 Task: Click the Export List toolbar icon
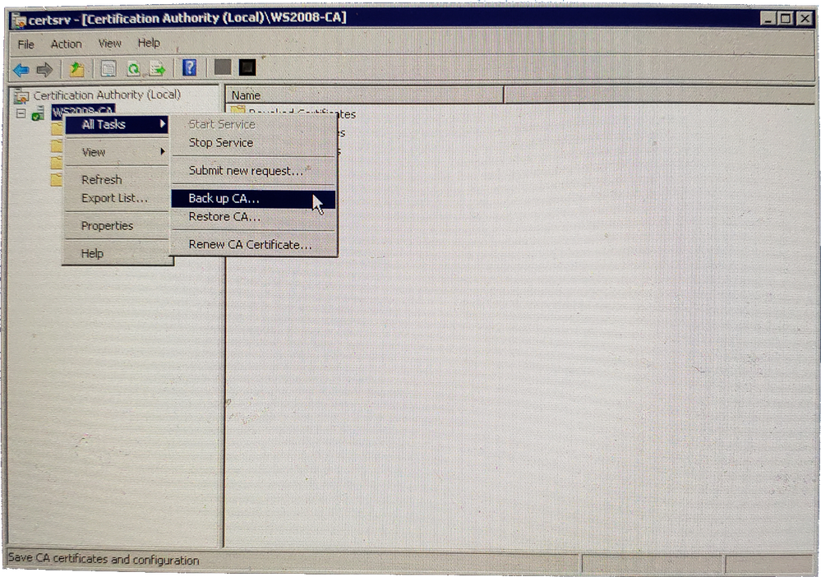coord(157,70)
